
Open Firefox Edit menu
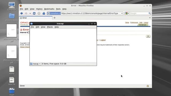[x=26, y=9]
